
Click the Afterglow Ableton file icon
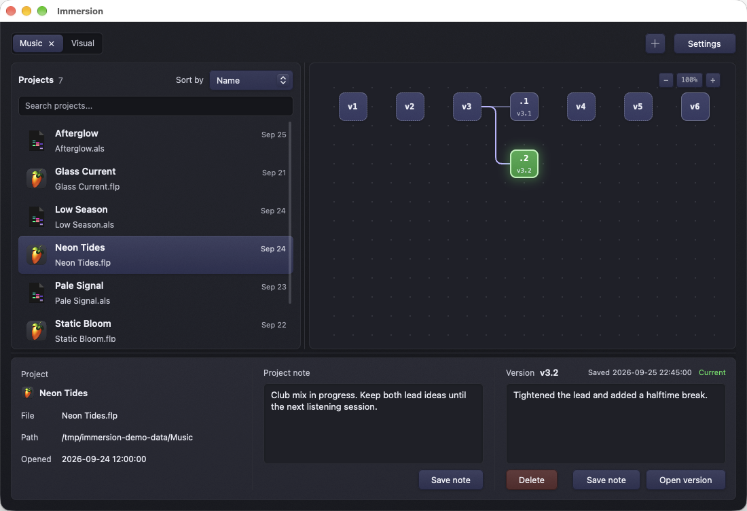[x=37, y=141]
